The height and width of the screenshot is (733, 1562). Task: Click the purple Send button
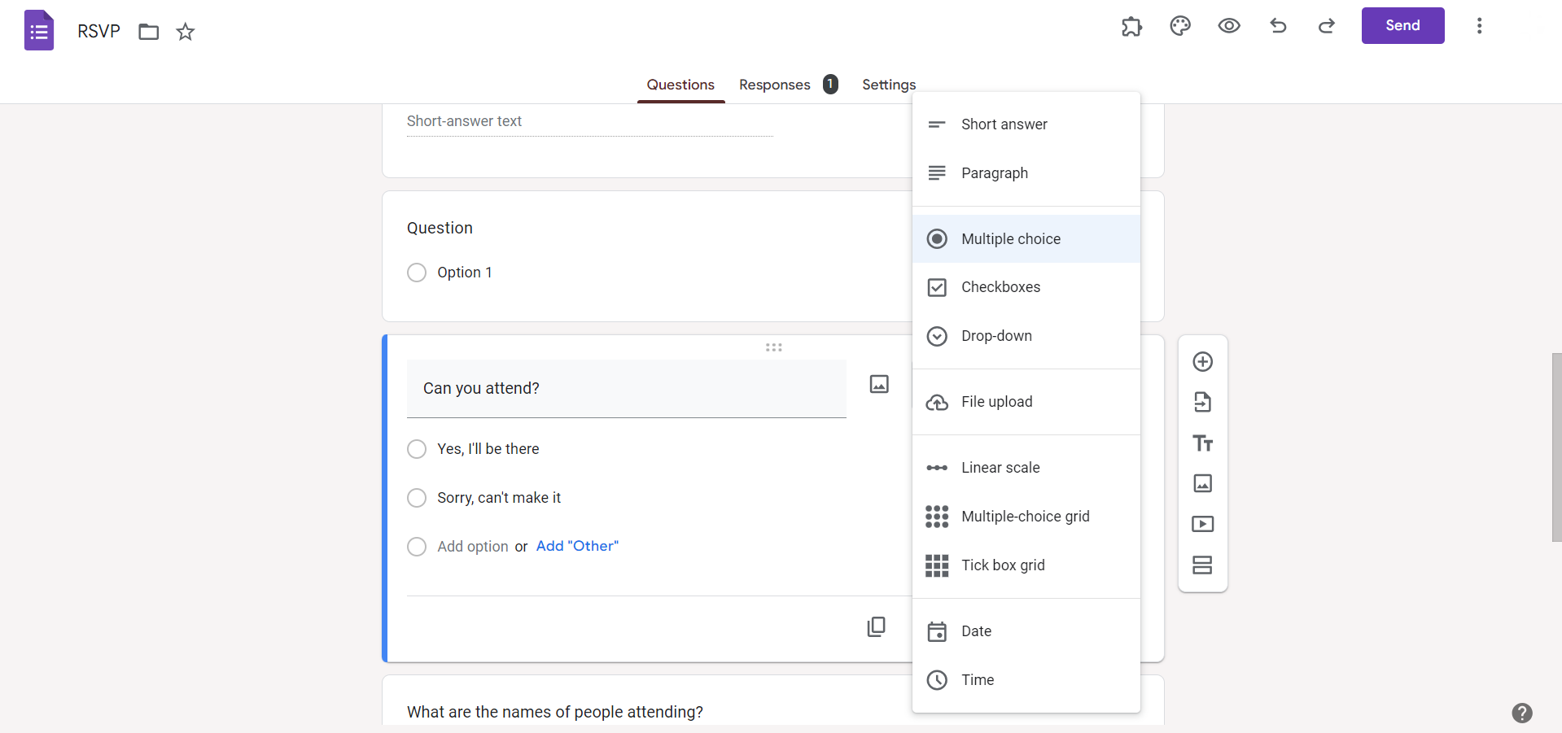[1402, 26]
